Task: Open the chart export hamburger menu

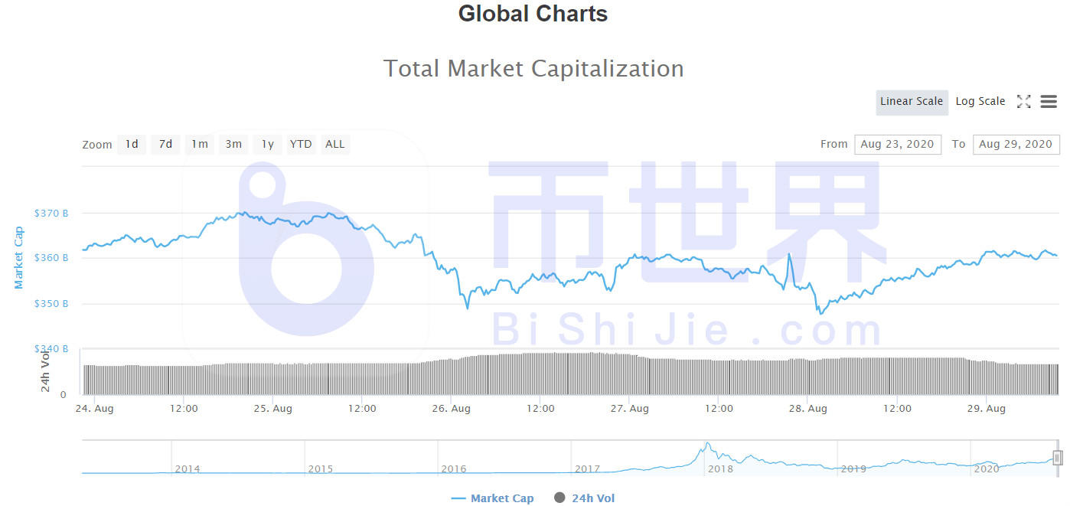Action: click(x=1048, y=100)
